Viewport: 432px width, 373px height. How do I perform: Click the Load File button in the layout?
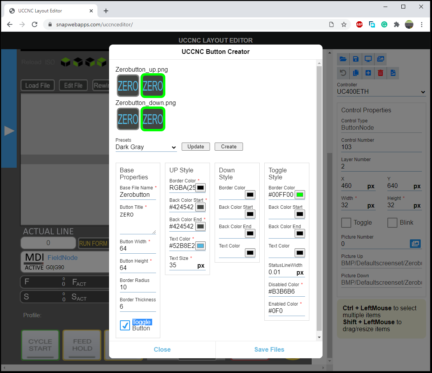click(x=38, y=86)
